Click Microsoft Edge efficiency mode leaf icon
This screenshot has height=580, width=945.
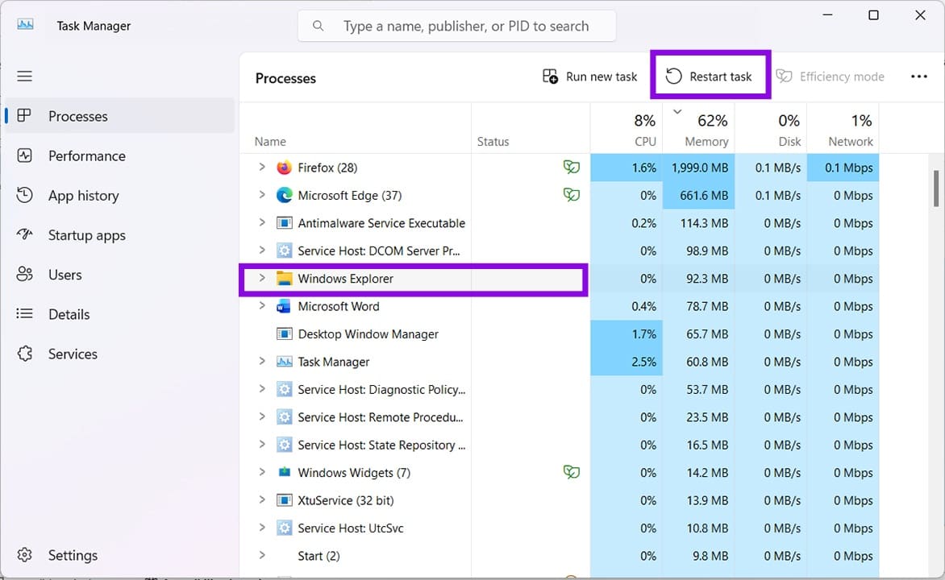tap(572, 194)
